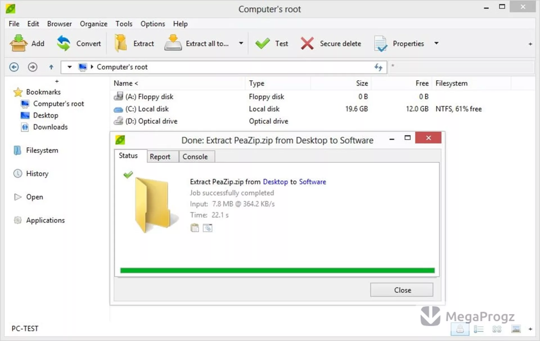Screen dimensions: 540x341
Task: Open the Help menu
Action: (x=180, y=24)
